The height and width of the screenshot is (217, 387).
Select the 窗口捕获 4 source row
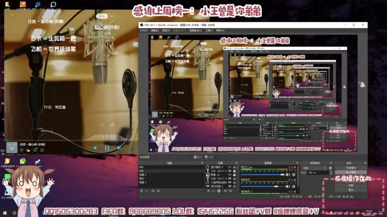(x=221, y=167)
